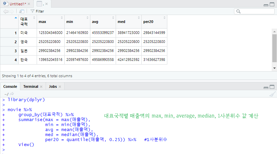Click the data viewer scroll up arrow
This screenshot has height=154, width=277.
(x=274, y=32)
